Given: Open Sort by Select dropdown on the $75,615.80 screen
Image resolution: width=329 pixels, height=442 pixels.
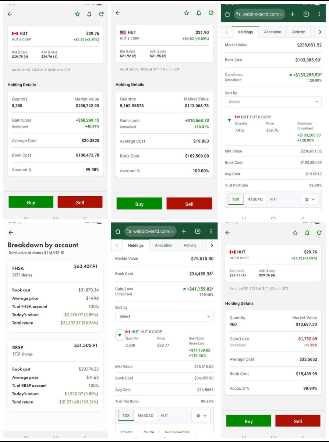Looking at the screenshot, I should click(164, 316).
